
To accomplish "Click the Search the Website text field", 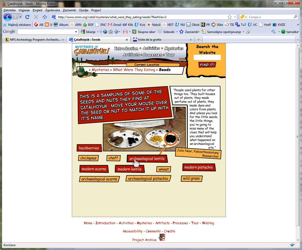I will [207, 58].
